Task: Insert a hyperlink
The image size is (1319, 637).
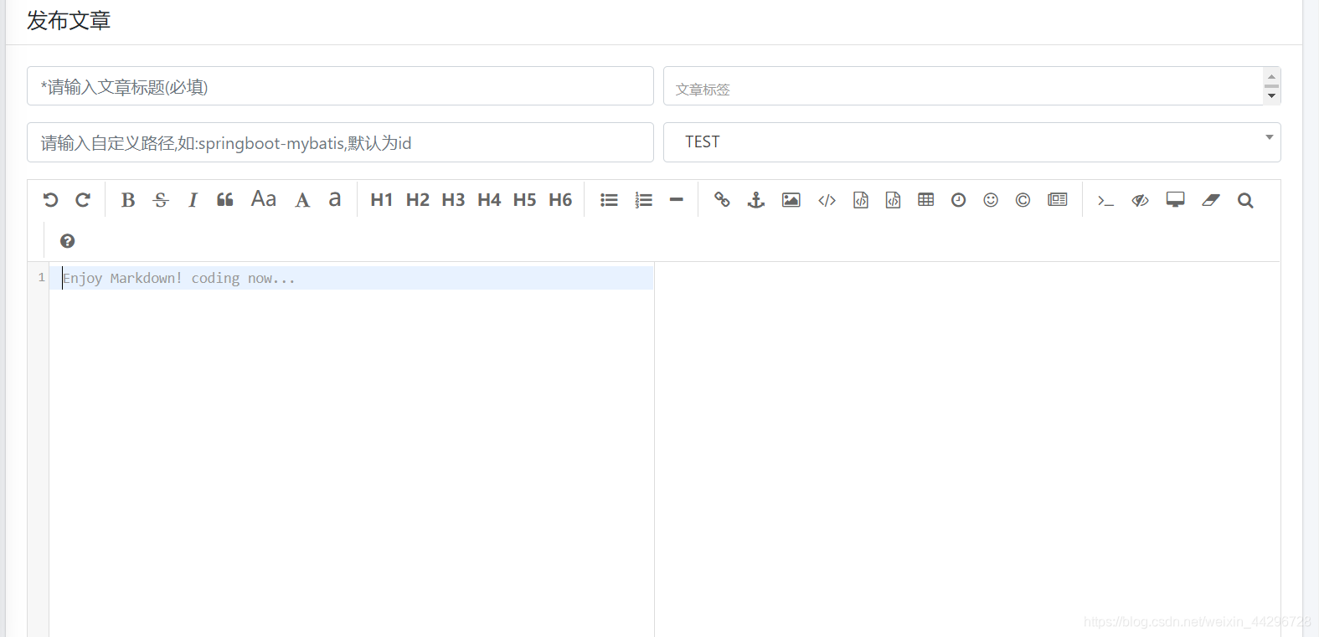Action: (722, 200)
